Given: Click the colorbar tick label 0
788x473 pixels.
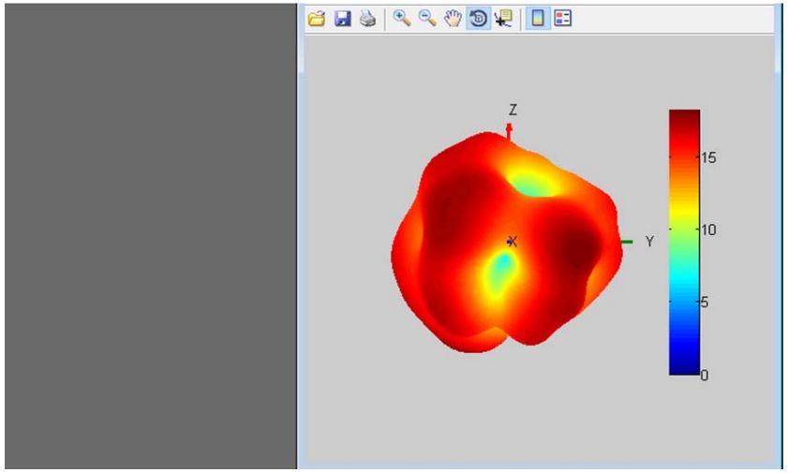Looking at the screenshot, I should [x=705, y=375].
